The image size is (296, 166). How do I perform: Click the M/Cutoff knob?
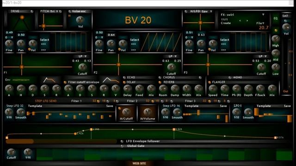pyautogui.click(x=126, y=112)
